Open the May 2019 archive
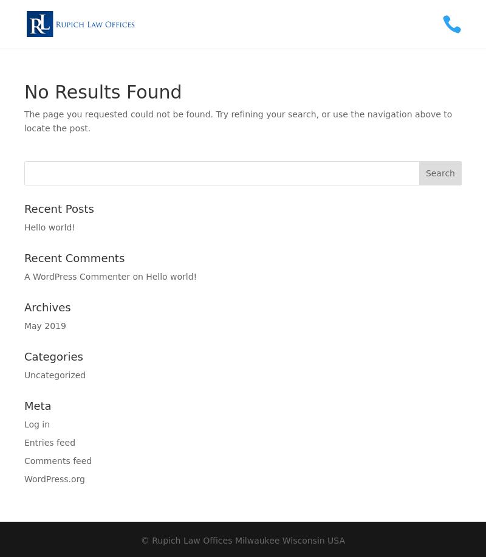The height and width of the screenshot is (557, 486). click(x=45, y=326)
